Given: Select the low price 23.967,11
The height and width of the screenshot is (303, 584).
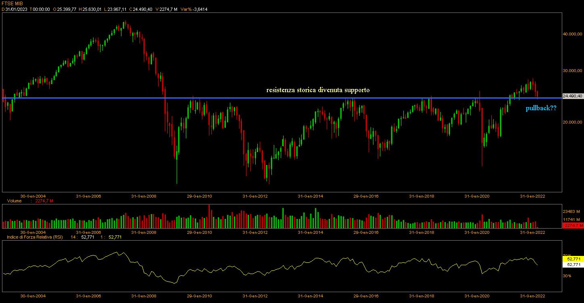Looking at the screenshot, I should pos(117,9).
